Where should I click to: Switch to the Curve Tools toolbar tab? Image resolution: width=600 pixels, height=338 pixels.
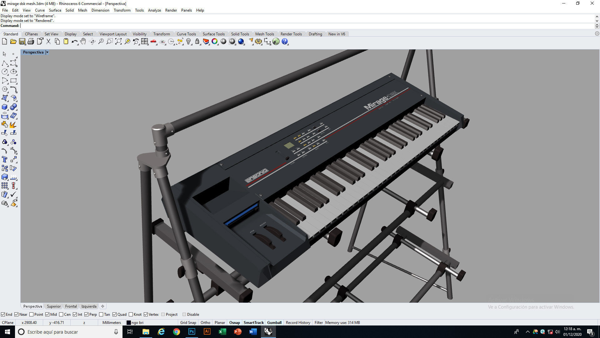tap(186, 34)
